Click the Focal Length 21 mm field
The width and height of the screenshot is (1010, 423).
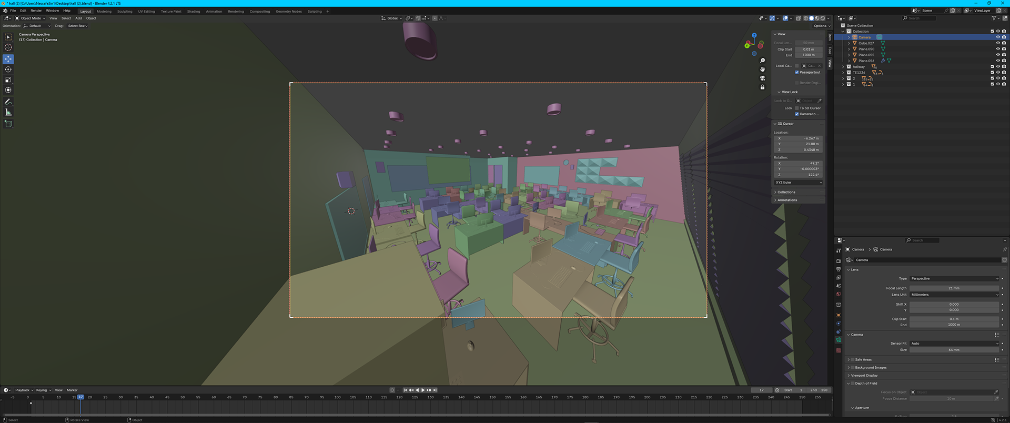point(954,288)
